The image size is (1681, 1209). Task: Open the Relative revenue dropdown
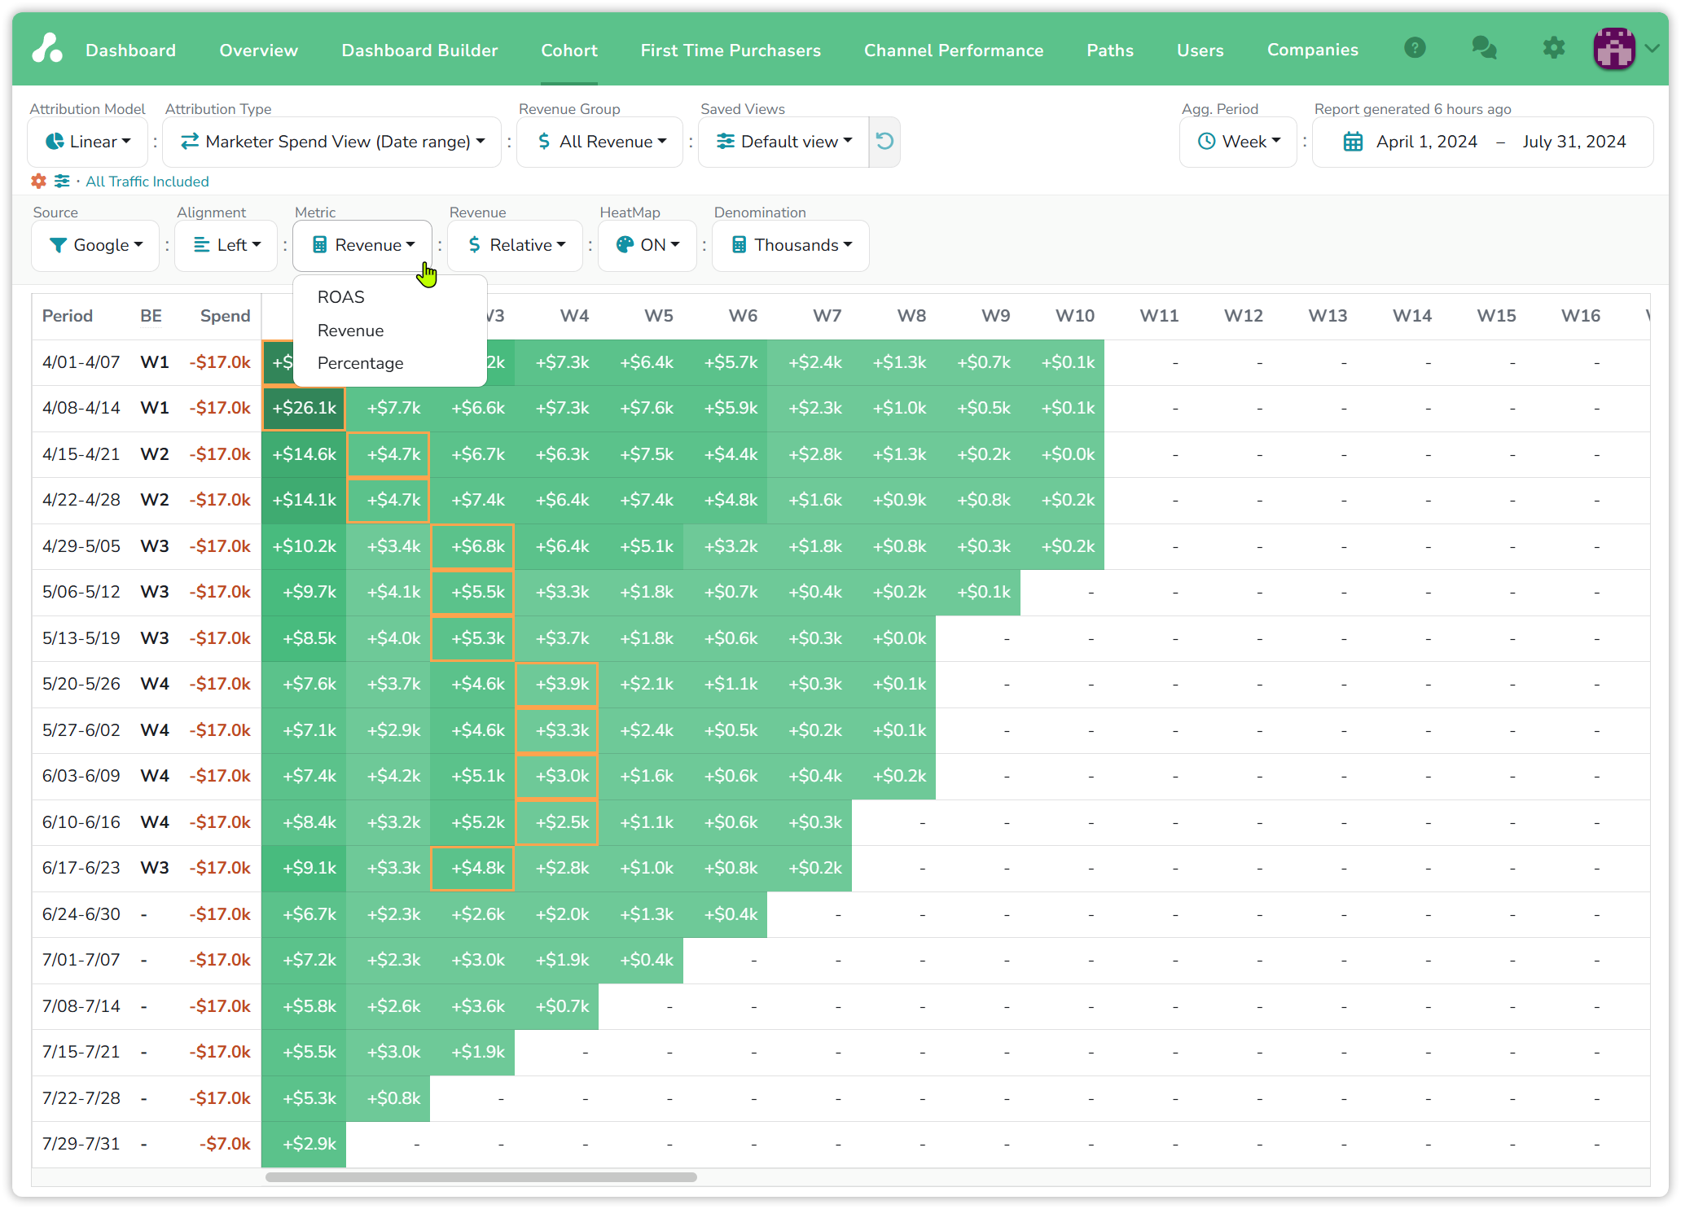pos(516,245)
